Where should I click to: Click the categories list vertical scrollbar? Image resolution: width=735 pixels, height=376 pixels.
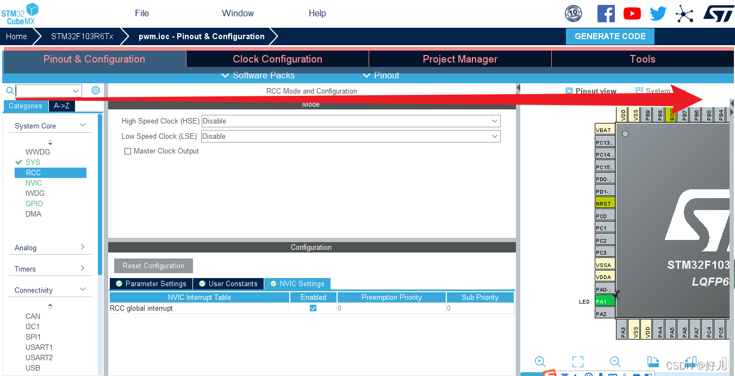(x=100, y=194)
